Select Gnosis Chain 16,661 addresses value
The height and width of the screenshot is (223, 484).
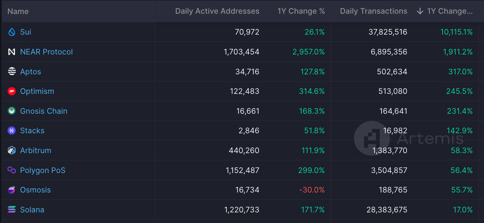point(248,111)
